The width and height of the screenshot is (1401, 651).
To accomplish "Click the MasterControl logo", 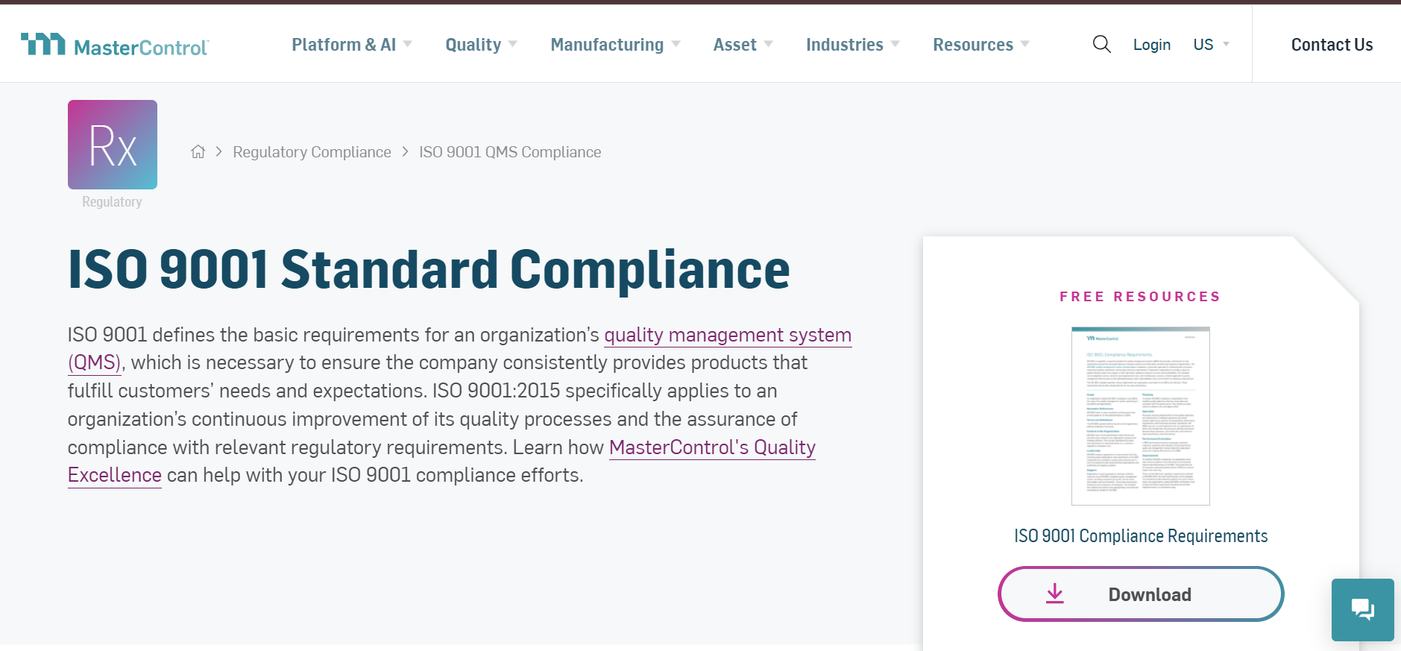I will pos(115,45).
